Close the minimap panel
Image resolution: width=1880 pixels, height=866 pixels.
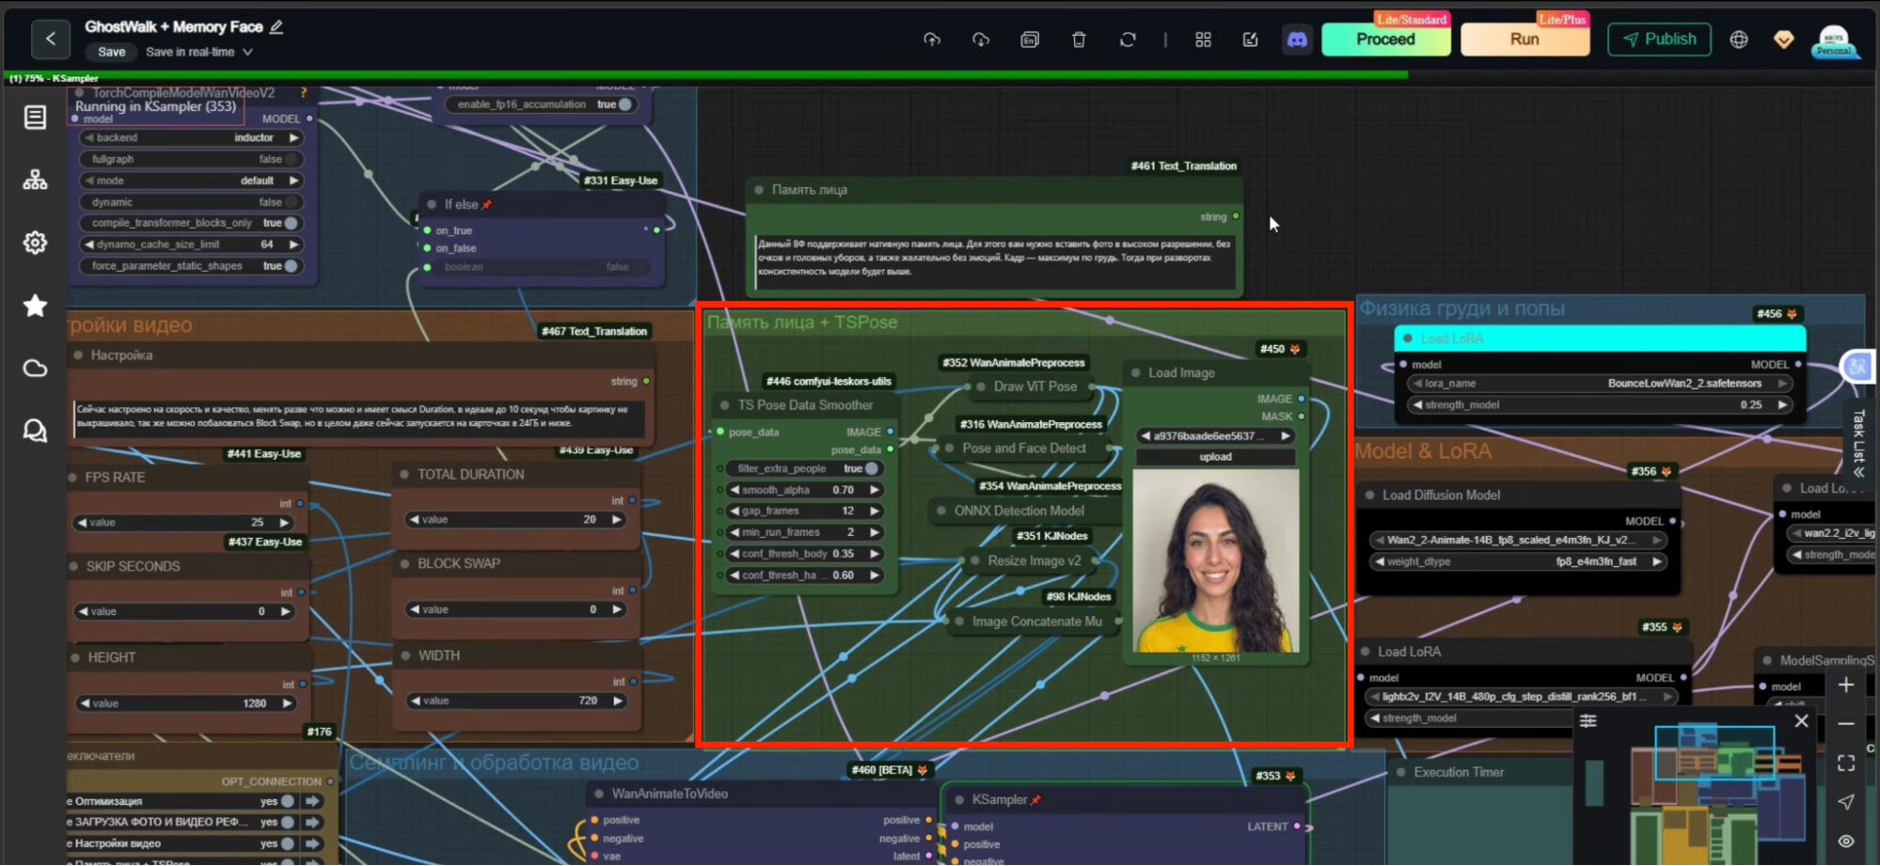tap(1801, 721)
